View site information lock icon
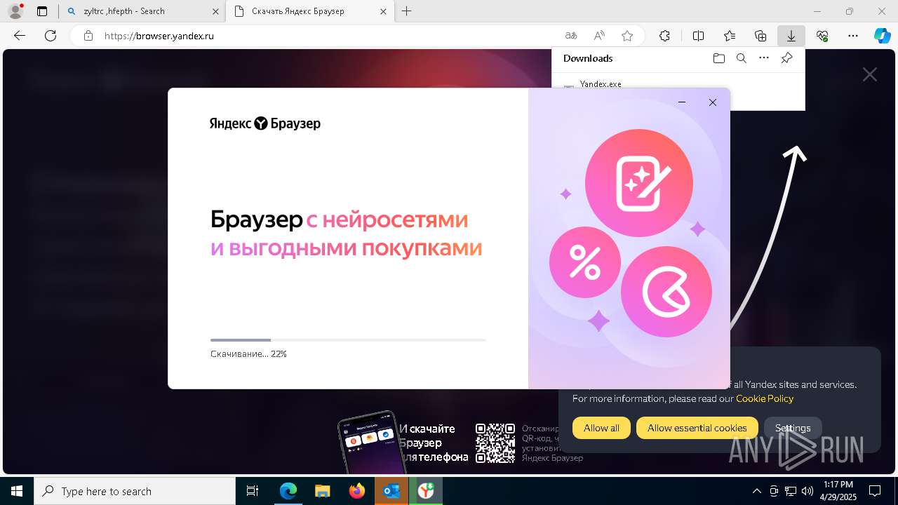 point(88,36)
